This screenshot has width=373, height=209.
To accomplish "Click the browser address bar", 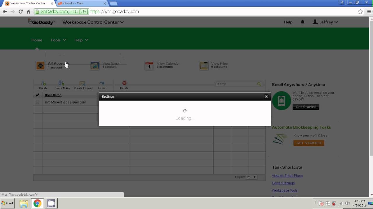I will tap(195, 12).
